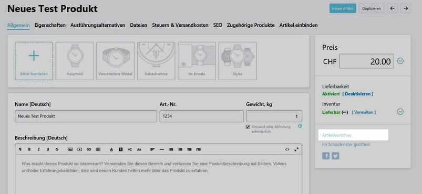Switch to the Eigenschaften tab
Screen dimensions: 422x194
tap(50, 25)
